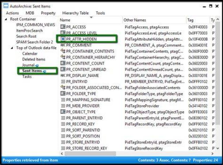223x165 pixels.
Task: Select the PR_CONTENT_COUNT property name
Action: [x=85, y=63]
